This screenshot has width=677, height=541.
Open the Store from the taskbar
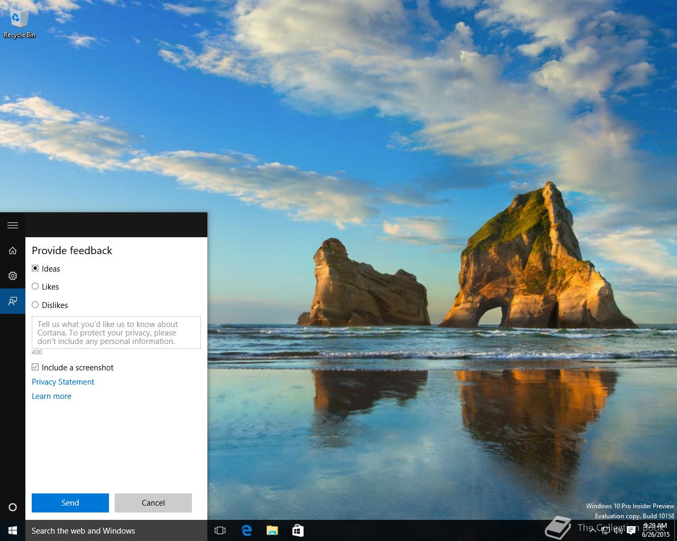click(x=298, y=530)
